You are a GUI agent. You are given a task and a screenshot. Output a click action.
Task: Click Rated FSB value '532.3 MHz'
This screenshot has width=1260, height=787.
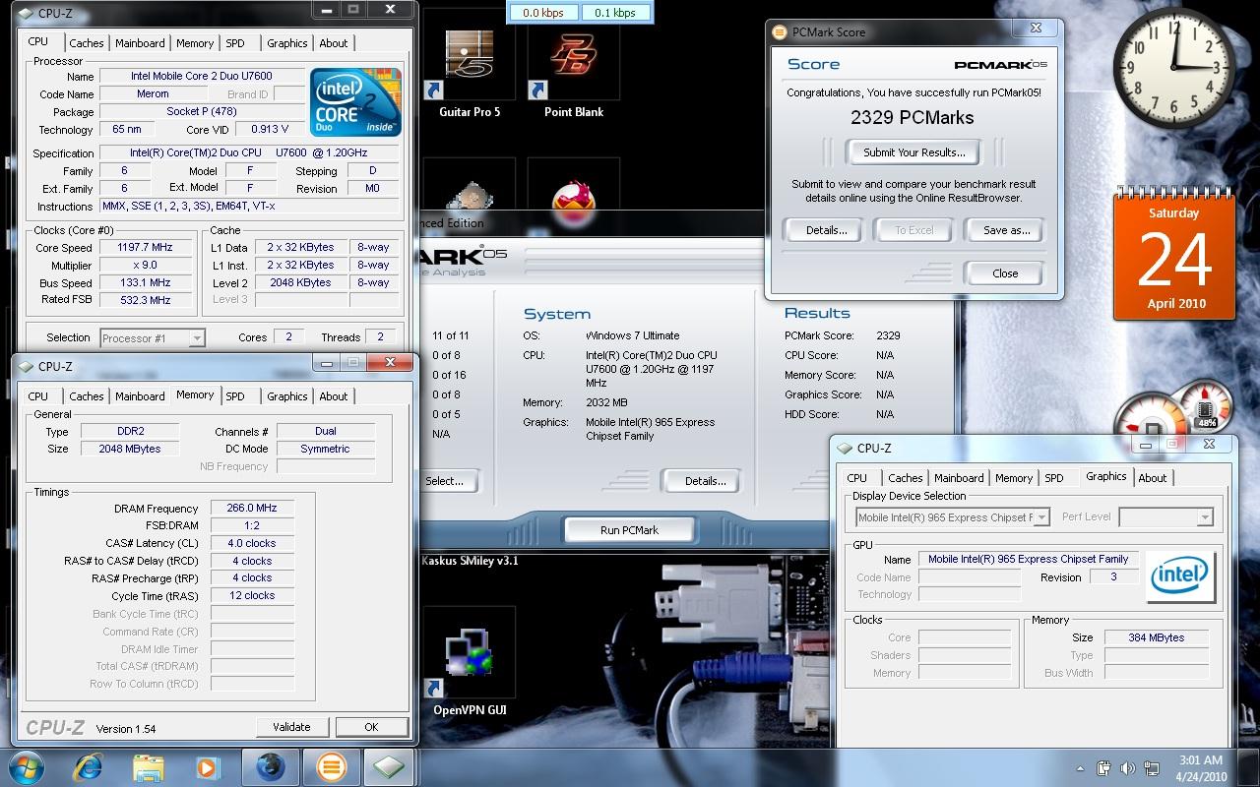pos(146,300)
